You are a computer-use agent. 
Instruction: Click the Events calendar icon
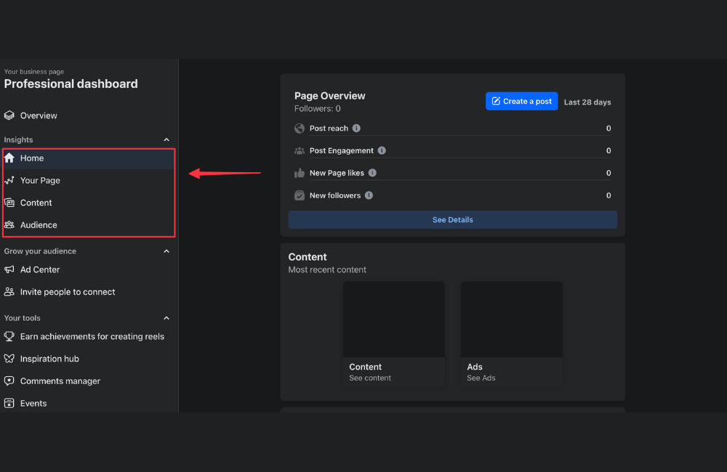click(9, 403)
